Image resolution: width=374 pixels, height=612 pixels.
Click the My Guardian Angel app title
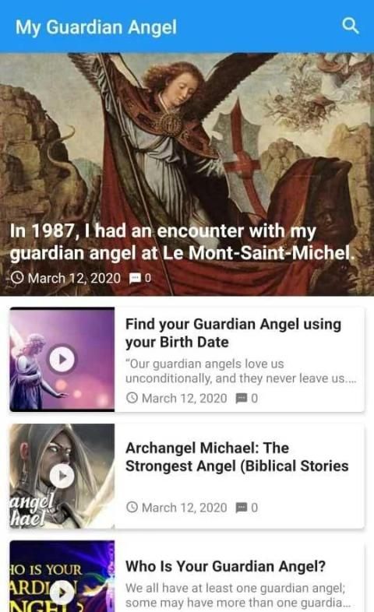96,27
